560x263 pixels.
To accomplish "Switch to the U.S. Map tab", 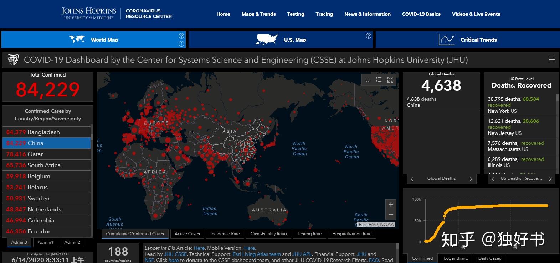I will point(281,40).
